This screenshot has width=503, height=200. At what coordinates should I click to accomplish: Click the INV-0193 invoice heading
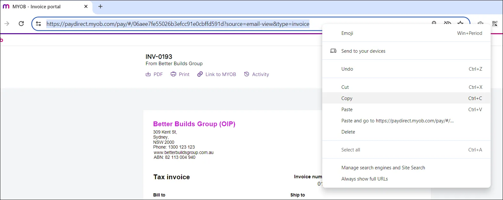tap(159, 57)
